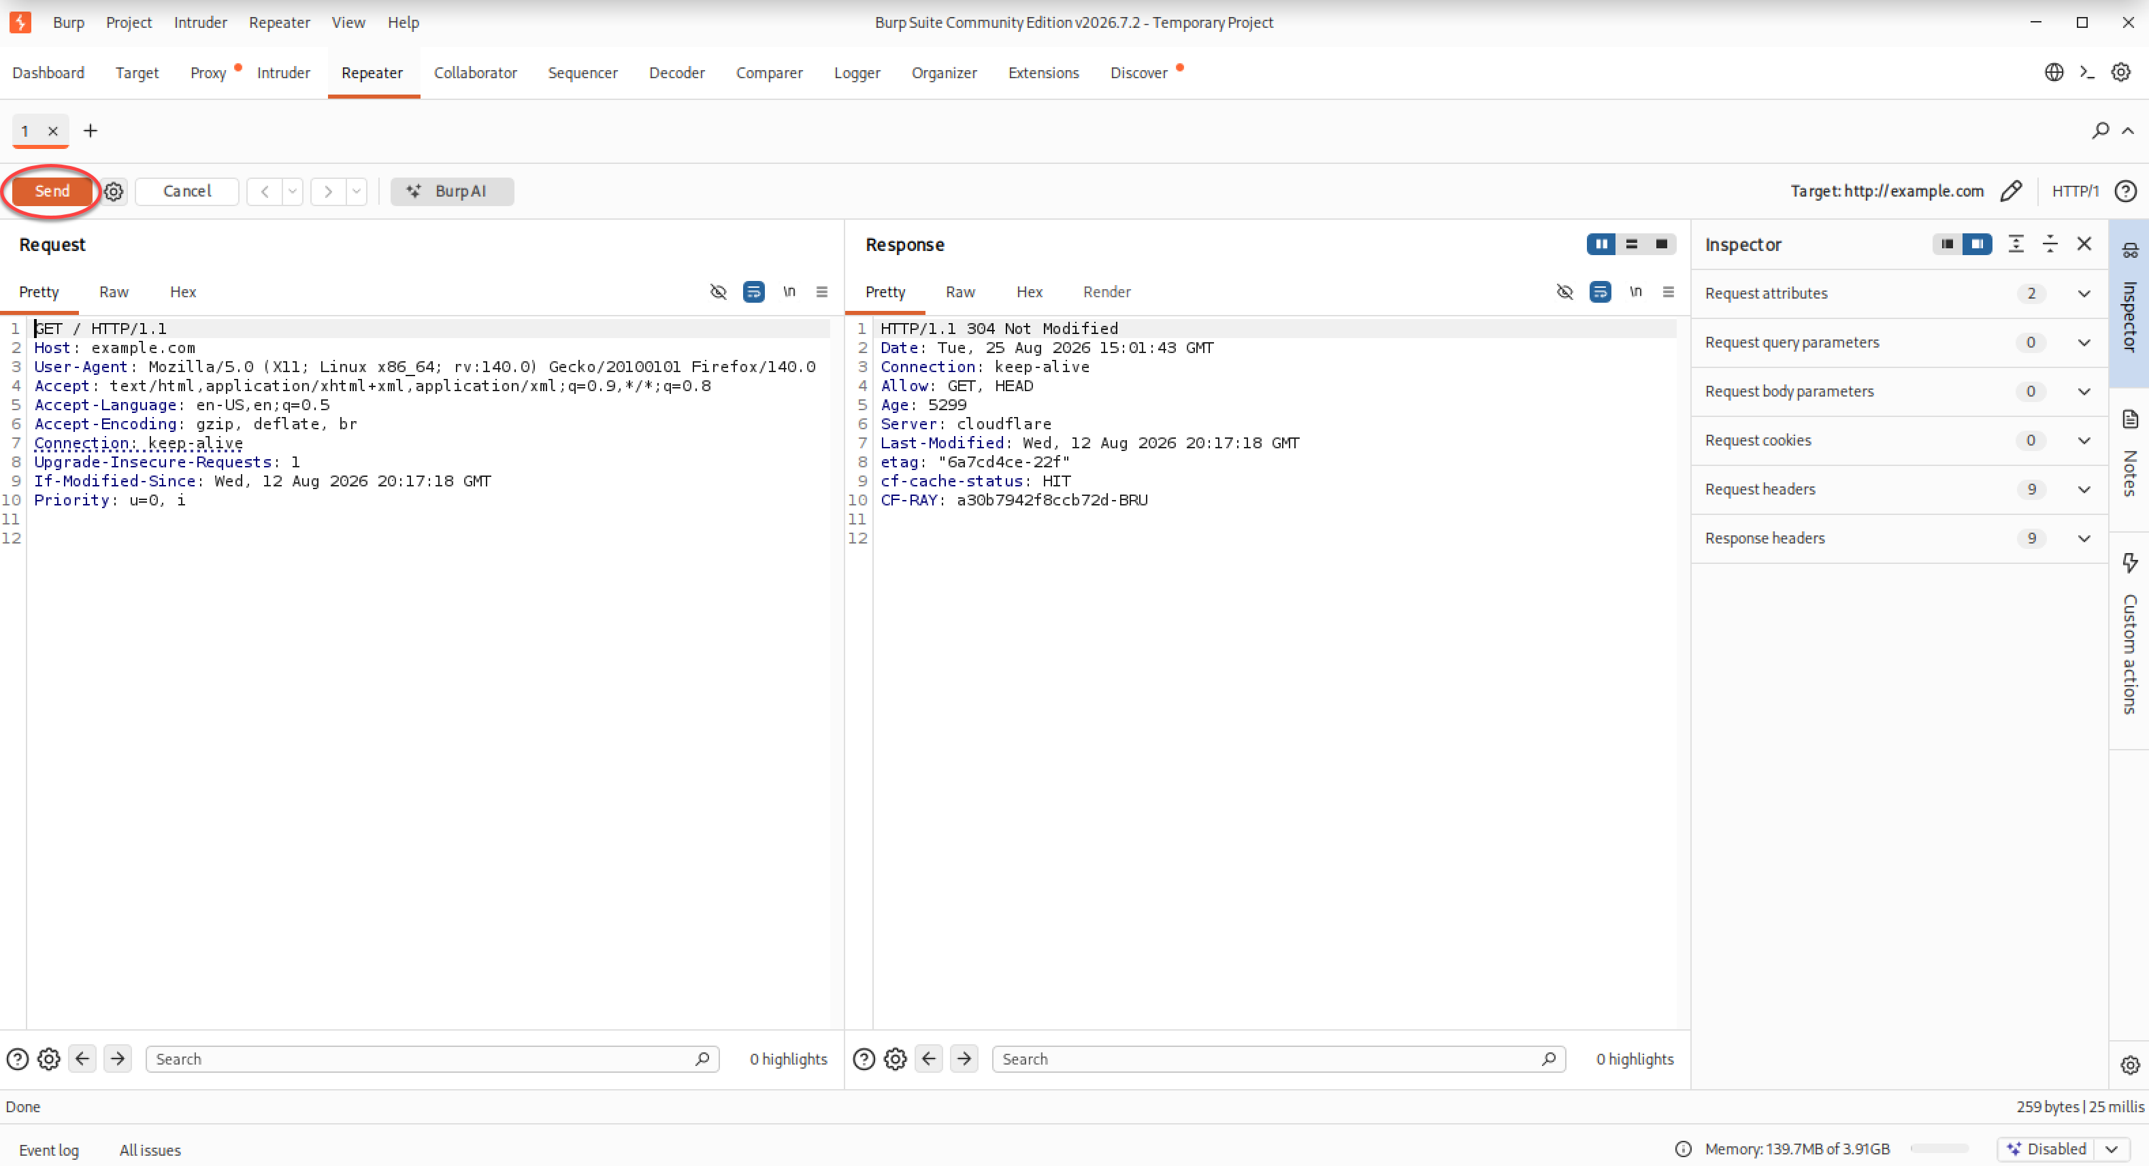
Task: Click the Response pane Search field
Action: coord(1279,1059)
